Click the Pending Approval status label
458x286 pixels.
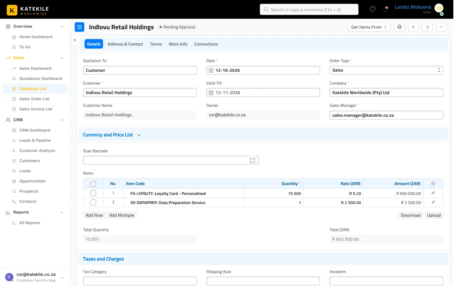(177, 27)
